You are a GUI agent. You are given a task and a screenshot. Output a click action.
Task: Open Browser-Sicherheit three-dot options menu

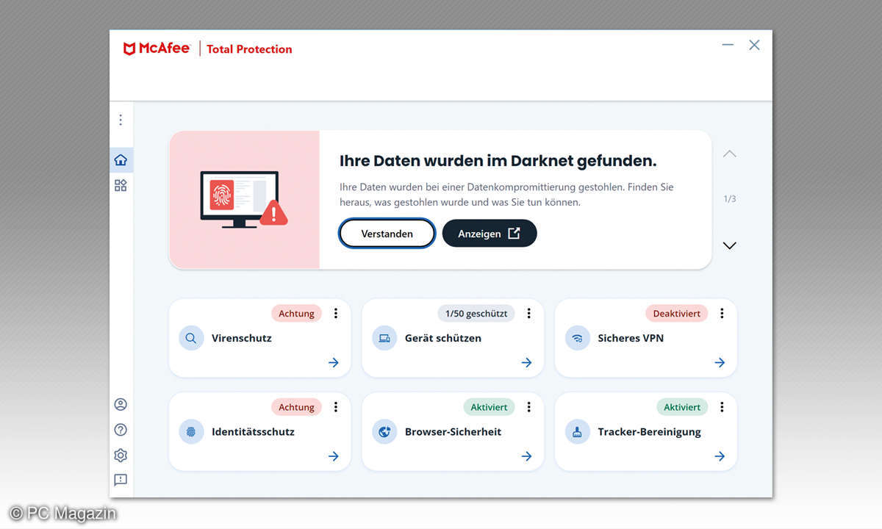pos(528,406)
